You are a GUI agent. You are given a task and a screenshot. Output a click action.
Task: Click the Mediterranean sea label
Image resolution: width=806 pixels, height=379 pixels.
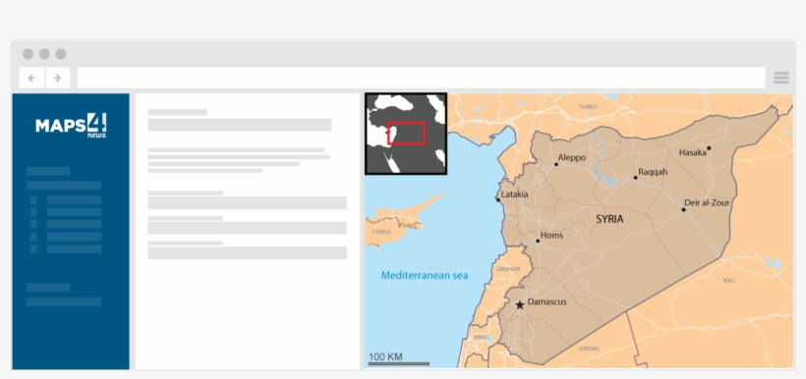coord(425,275)
